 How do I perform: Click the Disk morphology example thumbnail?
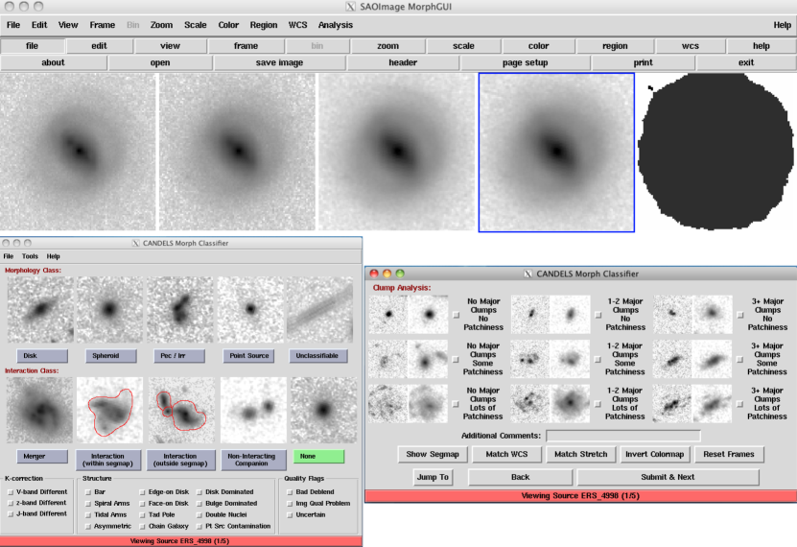click(x=41, y=311)
